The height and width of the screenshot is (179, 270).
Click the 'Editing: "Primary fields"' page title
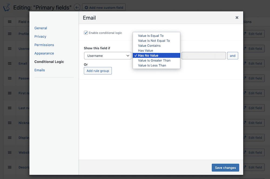[x=42, y=8]
